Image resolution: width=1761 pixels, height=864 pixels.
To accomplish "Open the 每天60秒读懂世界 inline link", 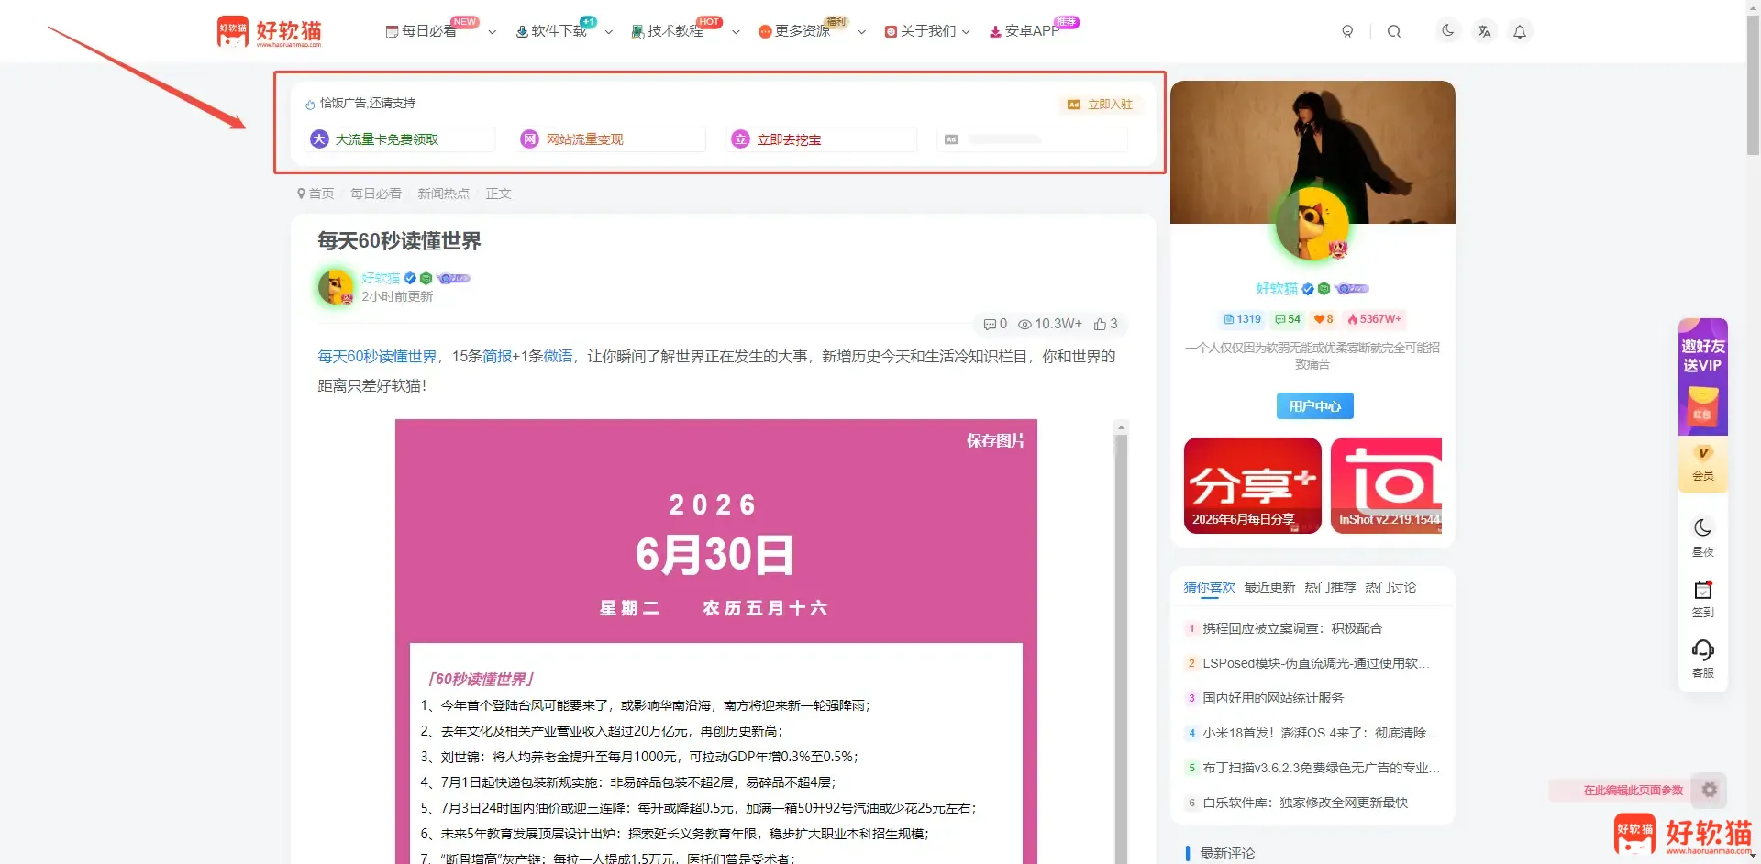I will [377, 356].
